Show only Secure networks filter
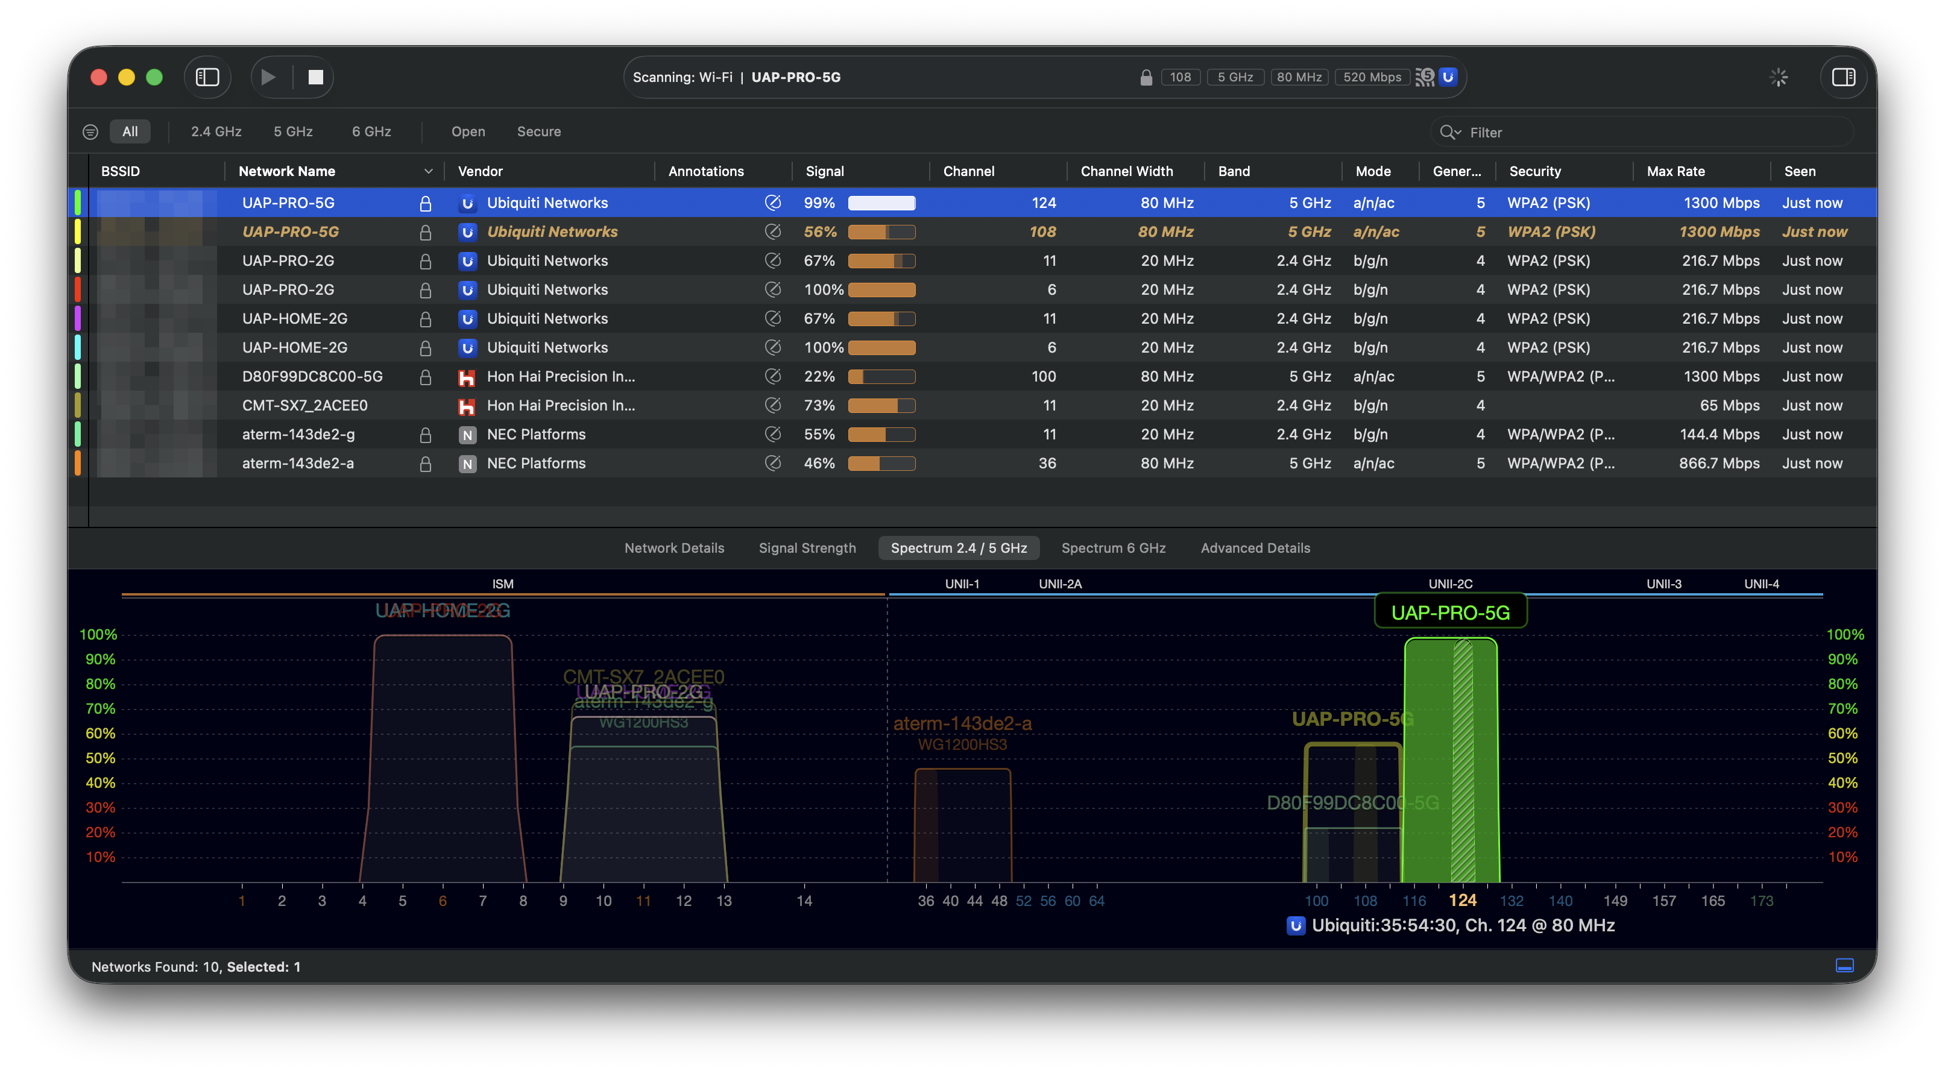The image size is (1945, 1073). click(x=538, y=131)
